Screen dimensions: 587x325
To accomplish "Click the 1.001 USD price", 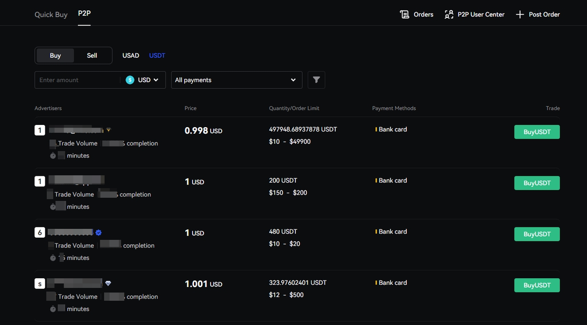I will [203, 284].
